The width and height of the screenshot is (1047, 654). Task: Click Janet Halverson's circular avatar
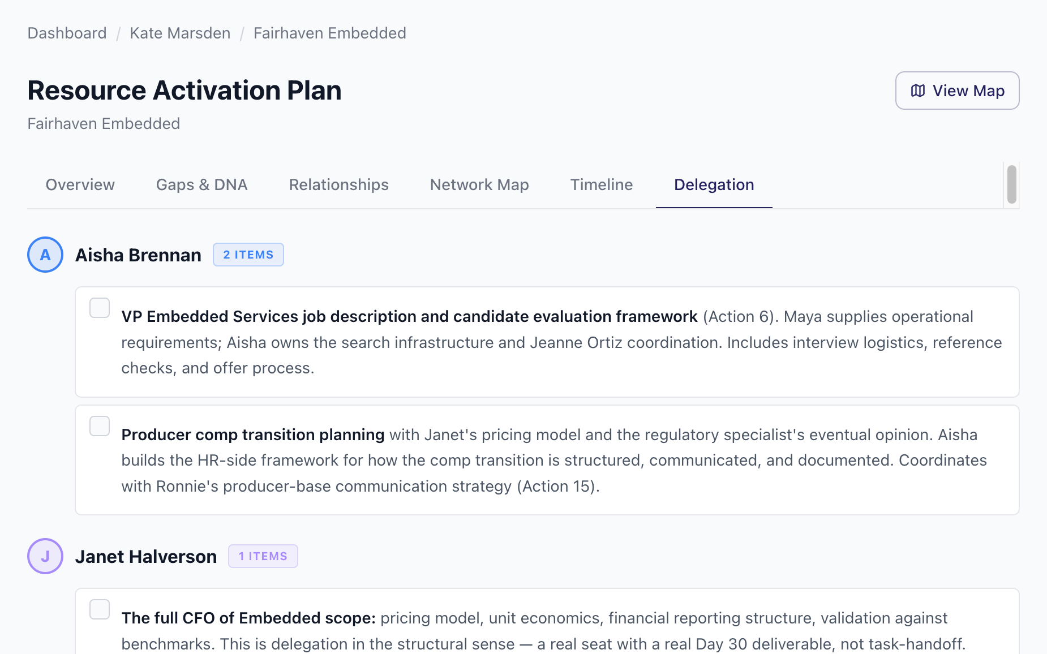pos(45,556)
